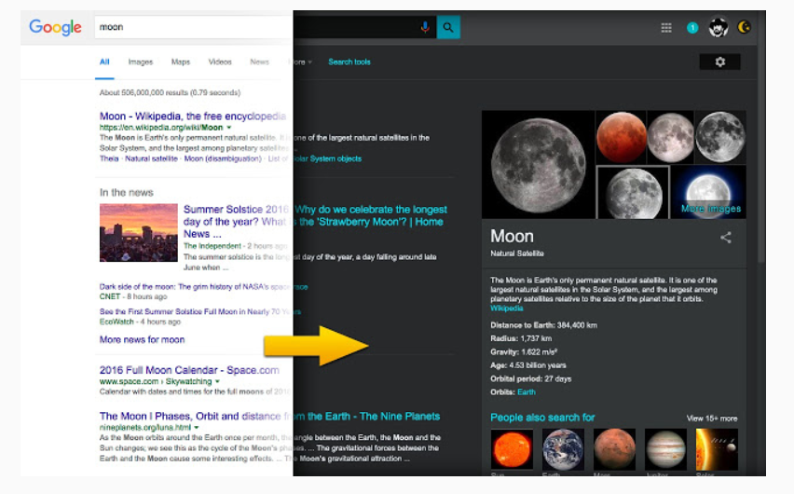This screenshot has width=794, height=494.
Task: Toggle dark mode with the moon icon
Action: tap(744, 27)
